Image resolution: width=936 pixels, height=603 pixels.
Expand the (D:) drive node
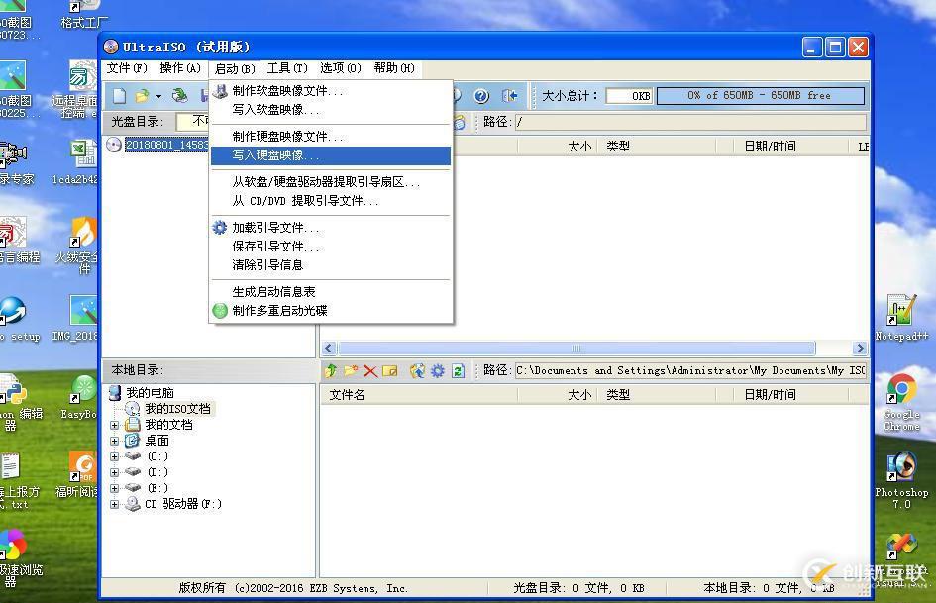[x=114, y=473]
